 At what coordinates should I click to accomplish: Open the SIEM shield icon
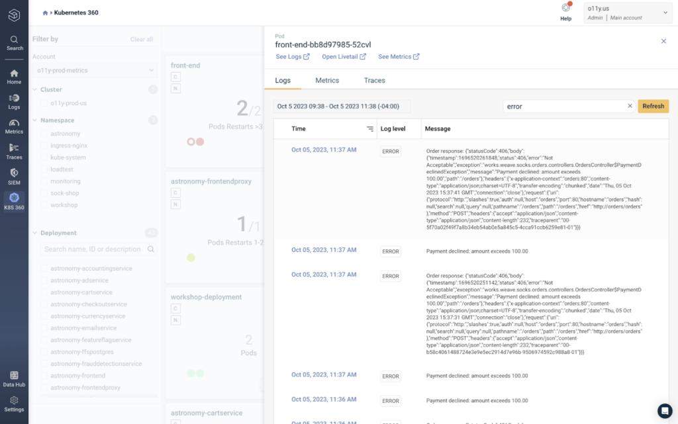click(15, 177)
